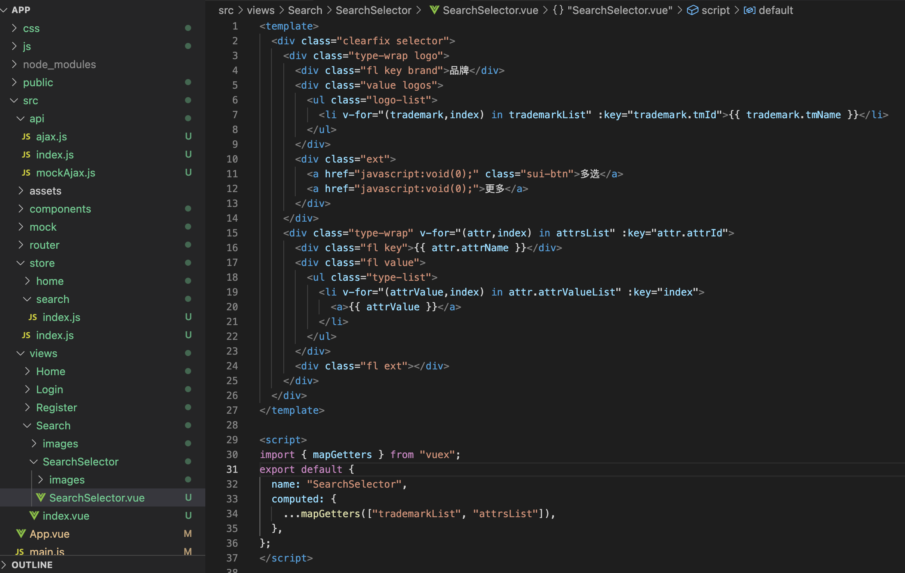Click the script cube icon in breadcrumbs
This screenshot has height=573, width=905.
coord(692,10)
